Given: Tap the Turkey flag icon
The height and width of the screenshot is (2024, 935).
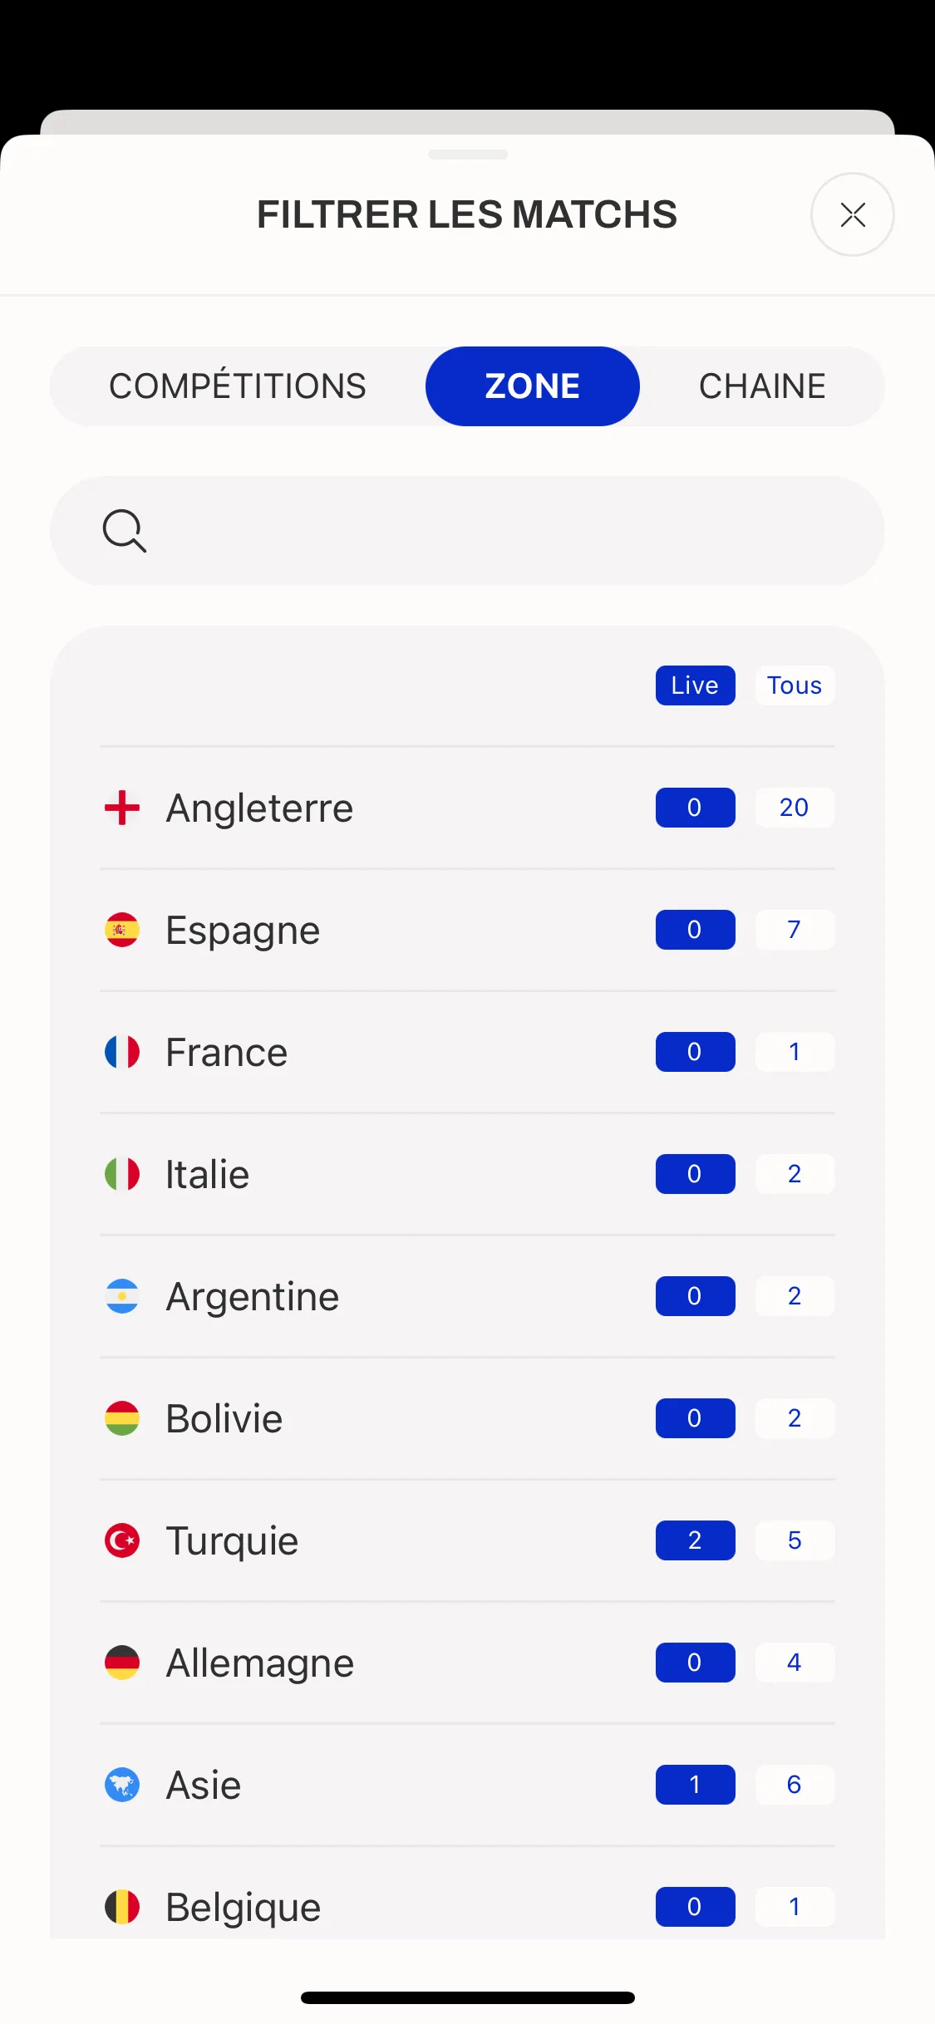Looking at the screenshot, I should 122,1540.
